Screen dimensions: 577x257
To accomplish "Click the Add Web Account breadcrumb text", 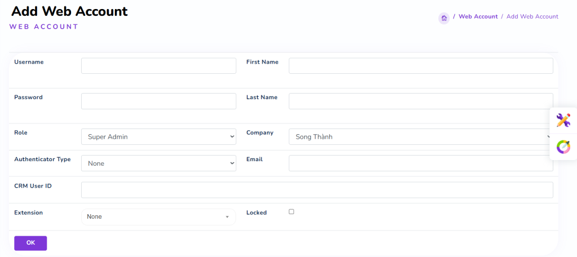I will pos(532,17).
